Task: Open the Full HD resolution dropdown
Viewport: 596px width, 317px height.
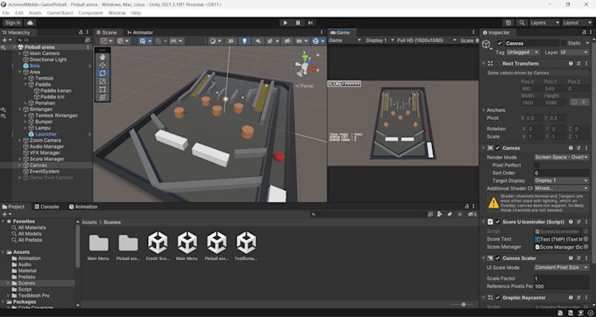Action: pos(427,40)
